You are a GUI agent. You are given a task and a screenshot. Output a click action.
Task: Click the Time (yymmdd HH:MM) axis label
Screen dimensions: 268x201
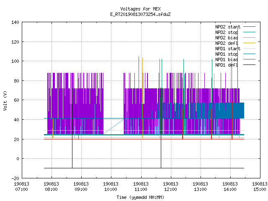click(140, 197)
